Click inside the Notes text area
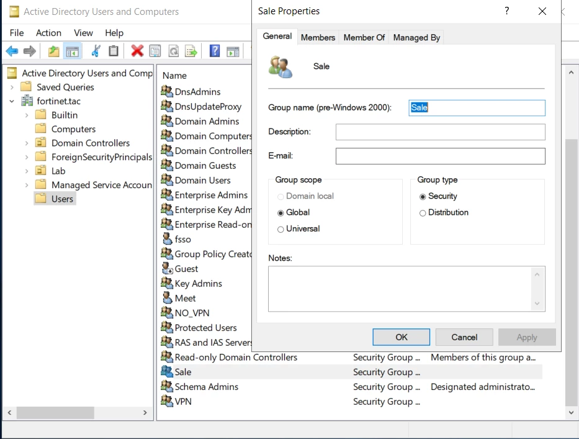Image resolution: width=579 pixels, height=439 pixels. (x=401, y=289)
